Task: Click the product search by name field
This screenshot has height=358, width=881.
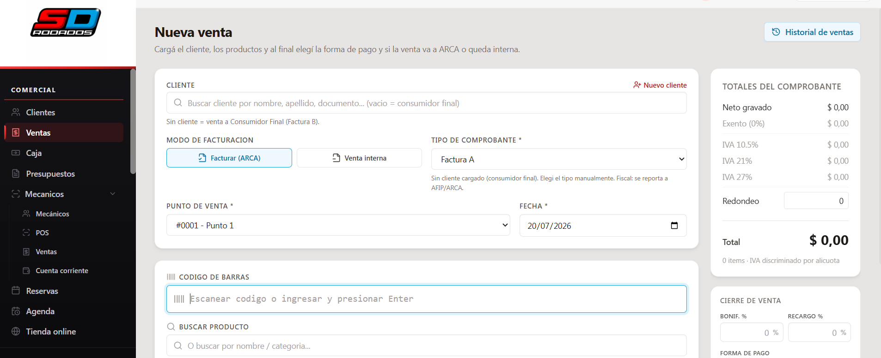Action: coord(427,346)
